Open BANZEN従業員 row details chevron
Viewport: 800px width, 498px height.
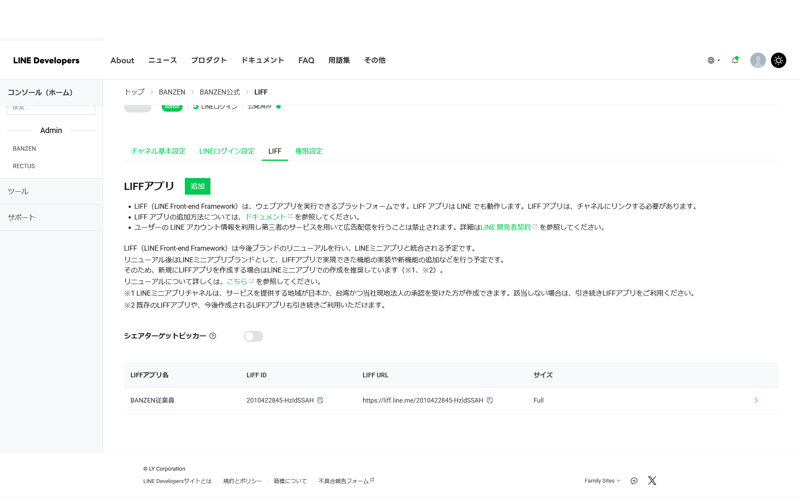point(756,400)
